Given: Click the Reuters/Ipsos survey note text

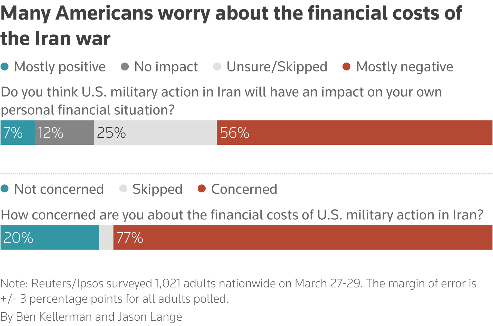Looking at the screenshot, I should click(x=238, y=291).
